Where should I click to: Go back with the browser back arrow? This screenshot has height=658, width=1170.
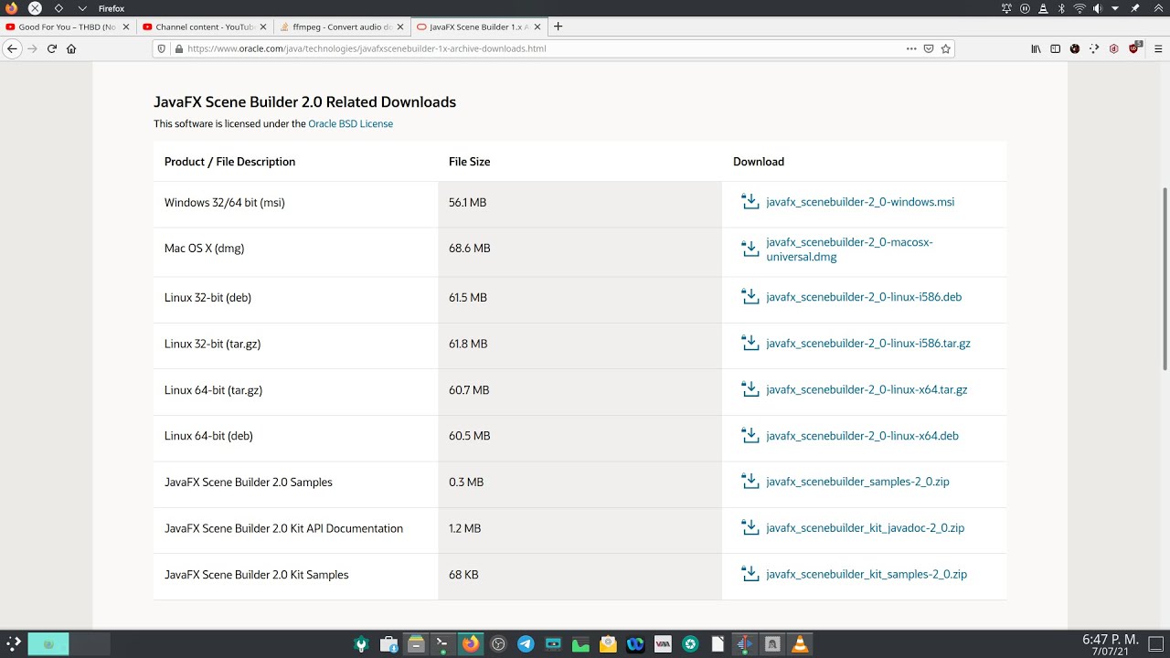pos(12,48)
